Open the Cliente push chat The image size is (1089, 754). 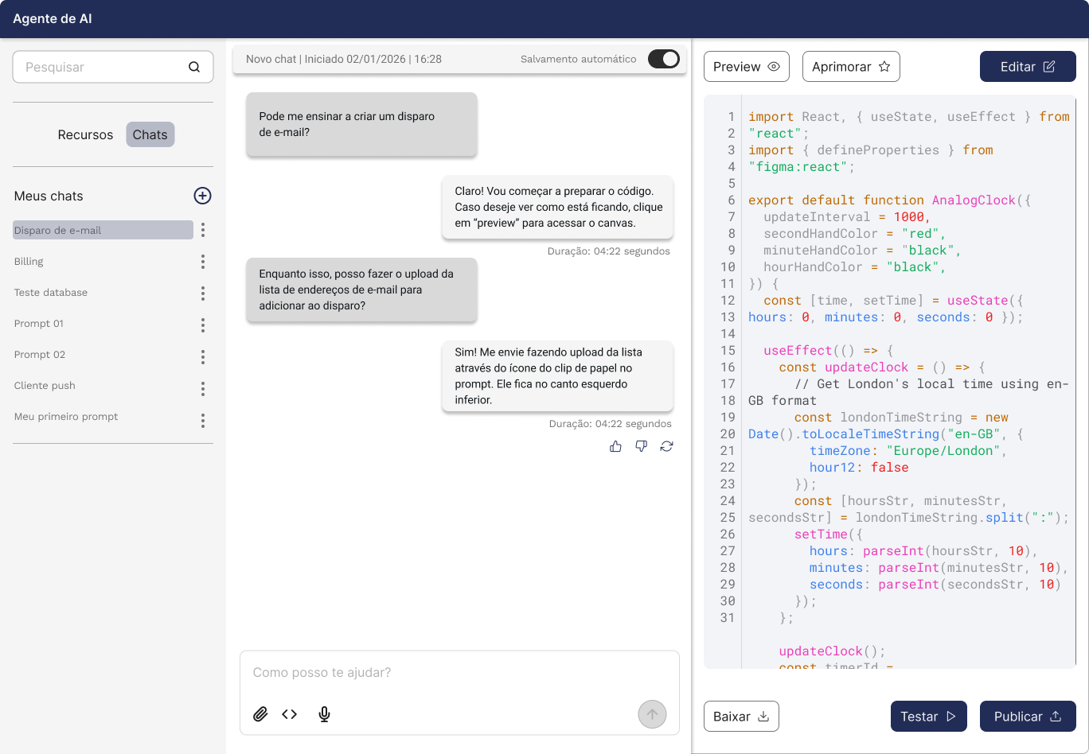[x=45, y=385]
